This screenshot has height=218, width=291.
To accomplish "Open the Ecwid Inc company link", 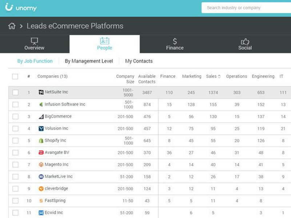I will click(x=54, y=213).
